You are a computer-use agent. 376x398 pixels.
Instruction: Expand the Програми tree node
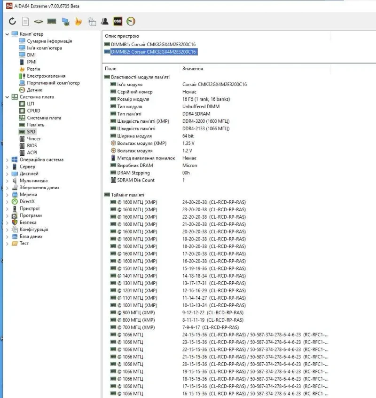7,216
